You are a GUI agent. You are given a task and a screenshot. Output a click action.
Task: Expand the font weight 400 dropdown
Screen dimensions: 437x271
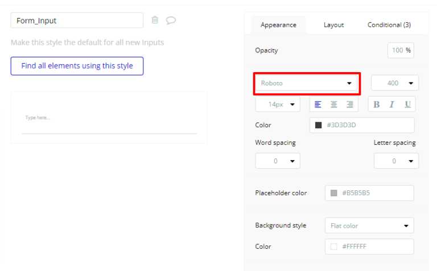point(394,83)
